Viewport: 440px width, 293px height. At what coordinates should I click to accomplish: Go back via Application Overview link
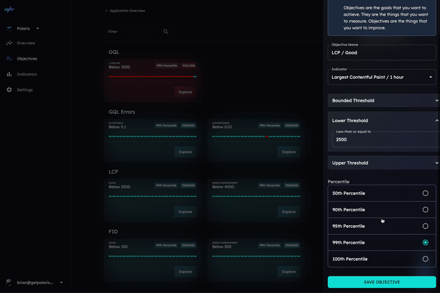click(x=125, y=11)
